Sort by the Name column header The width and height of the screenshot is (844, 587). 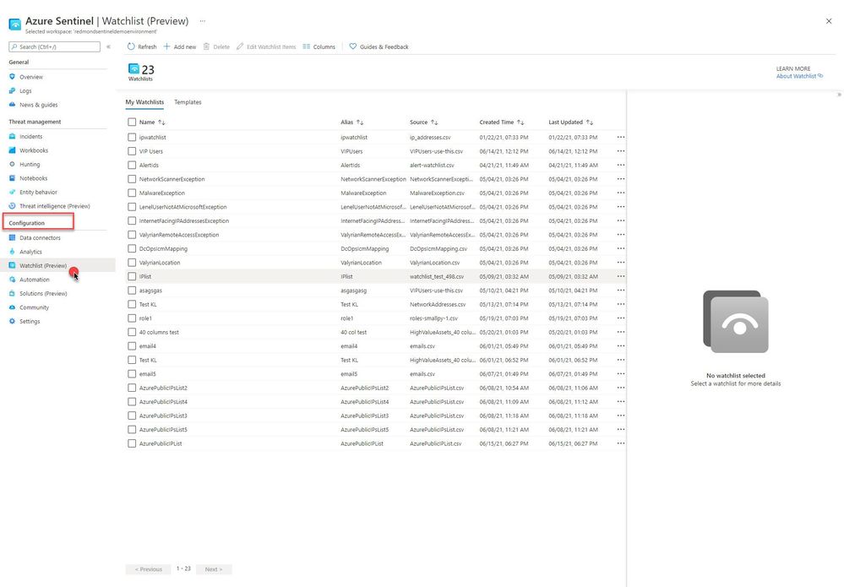[x=152, y=122]
